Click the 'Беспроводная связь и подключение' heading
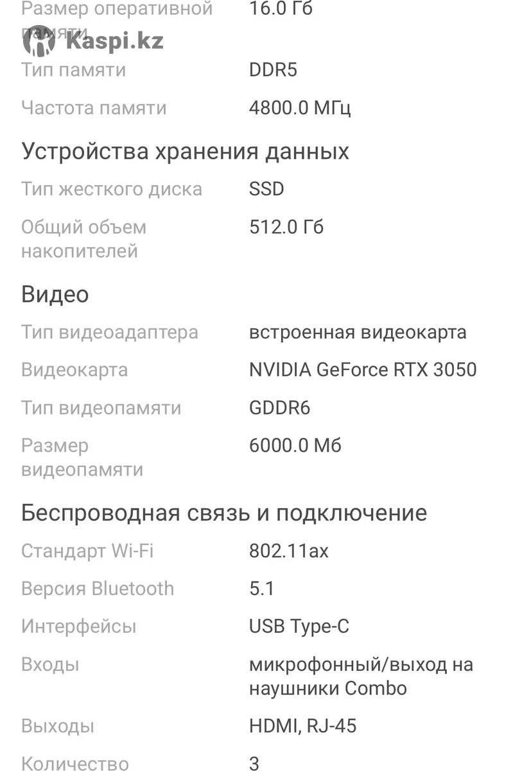522x771 pixels. coord(224,513)
